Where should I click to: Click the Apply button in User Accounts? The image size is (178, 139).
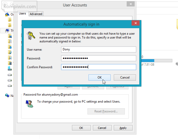[123, 128]
